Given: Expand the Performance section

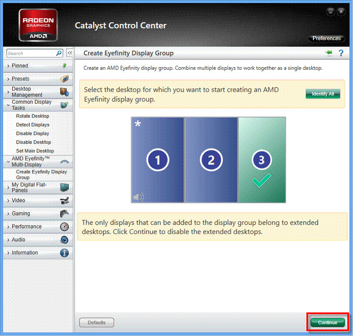Looking at the screenshot, I should coord(8,227).
